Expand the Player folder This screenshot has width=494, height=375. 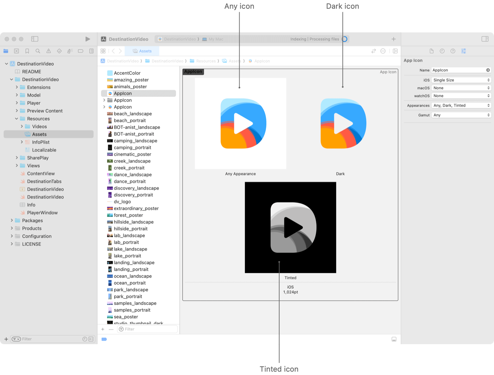[16, 103]
